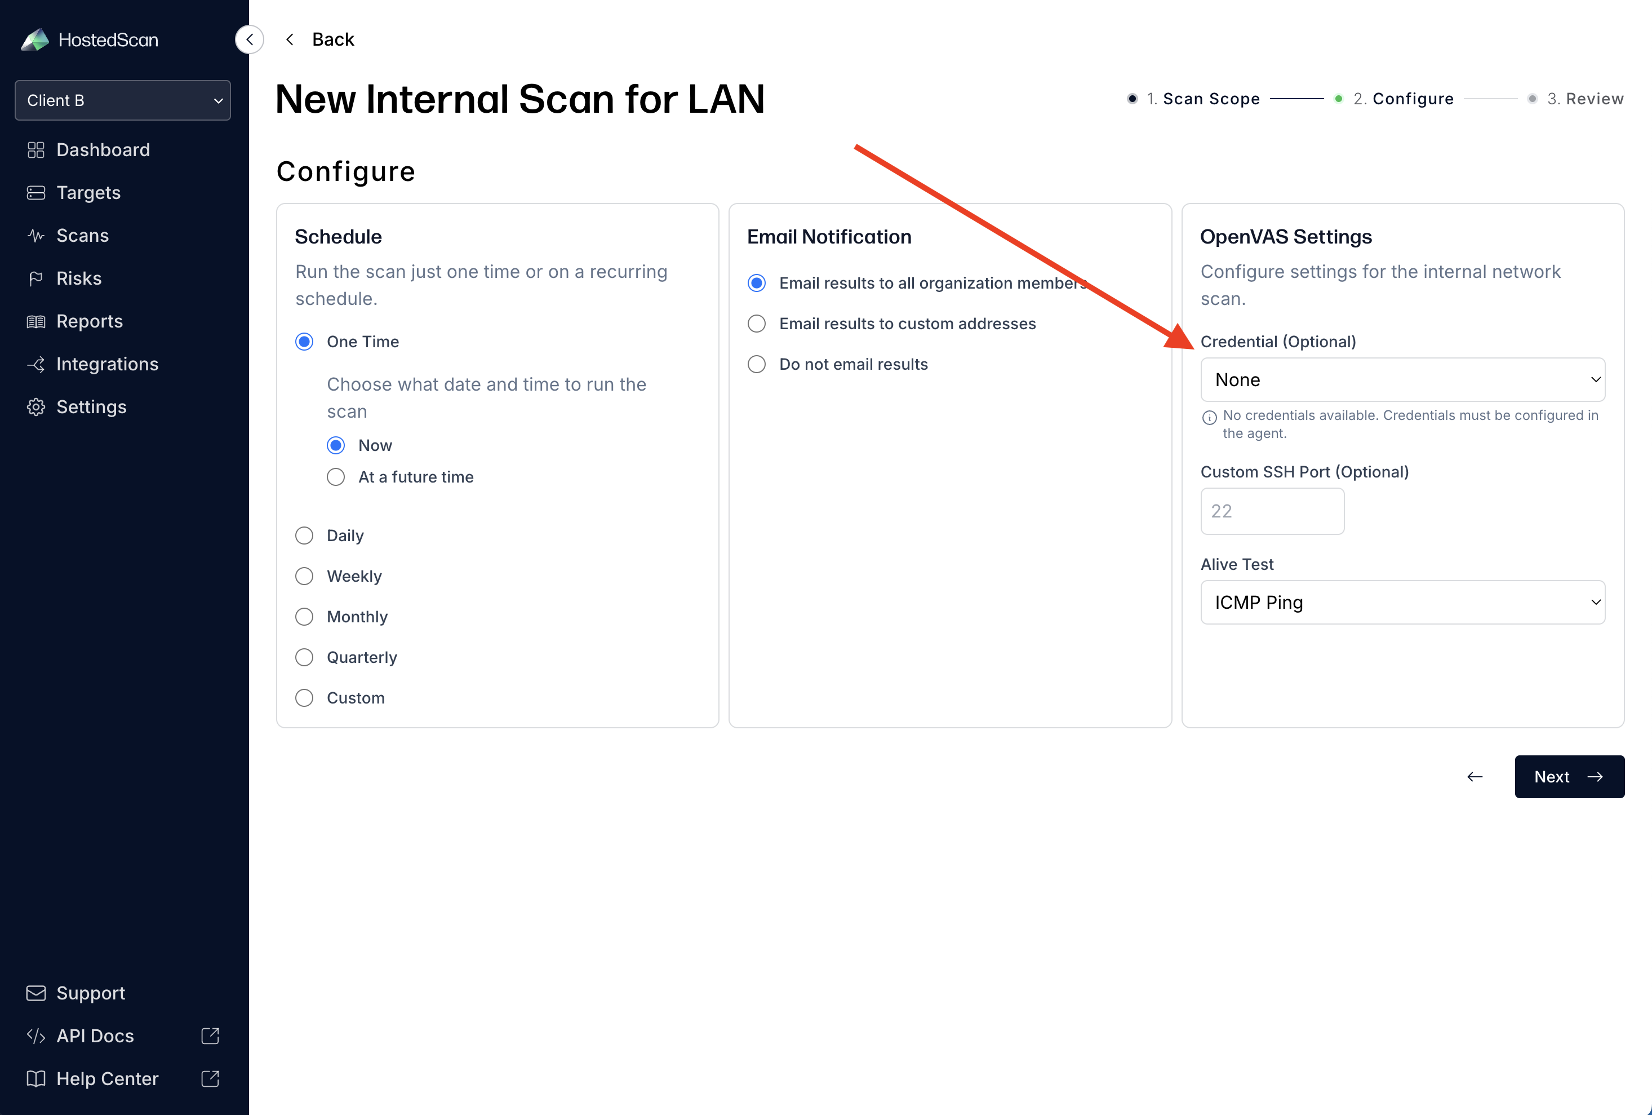This screenshot has height=1115, width=1652.
Task: Click the Next button
Action: pyautogui.click(x=1569, y=777)
